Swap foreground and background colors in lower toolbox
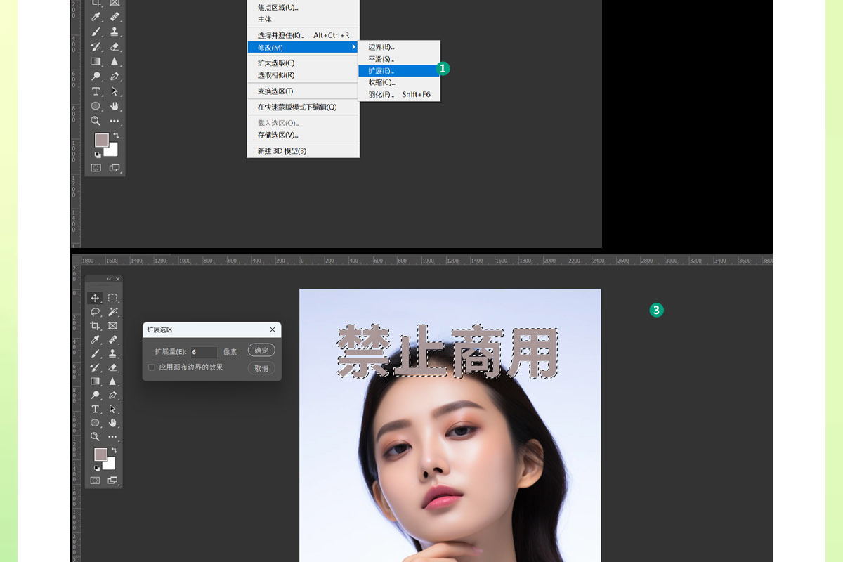The width and height of the screenshot is (843, 562). 114,450
